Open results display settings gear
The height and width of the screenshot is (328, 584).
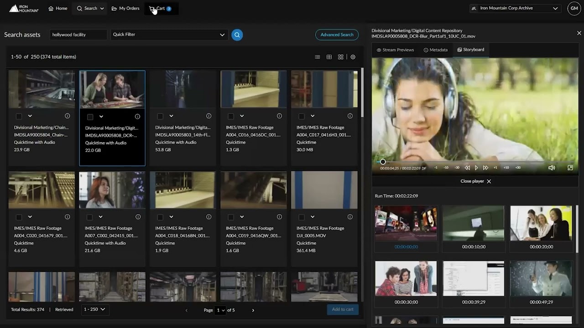353,57
